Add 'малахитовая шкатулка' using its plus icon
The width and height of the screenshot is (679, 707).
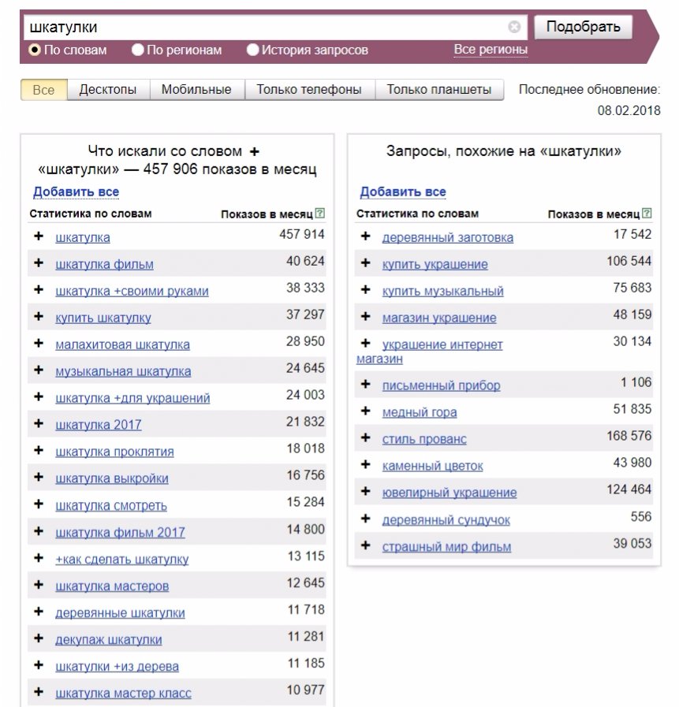pos(39,344)
